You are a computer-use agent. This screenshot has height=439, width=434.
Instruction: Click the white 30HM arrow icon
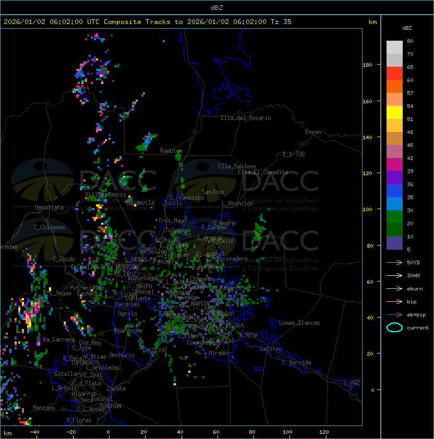point(394,275)
